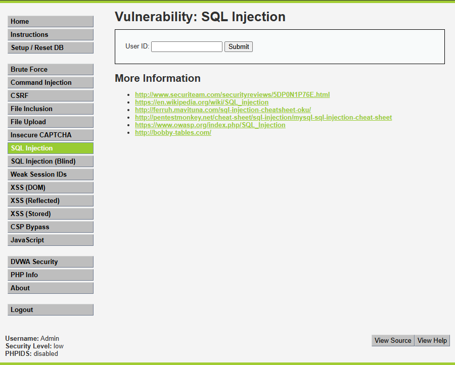Navigate to CSRF section
The image size is (455, 365).
51,96
